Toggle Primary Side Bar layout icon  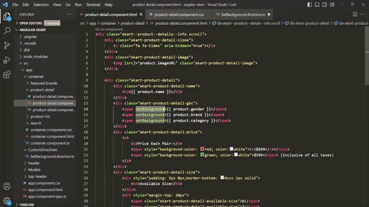point(310,5)
